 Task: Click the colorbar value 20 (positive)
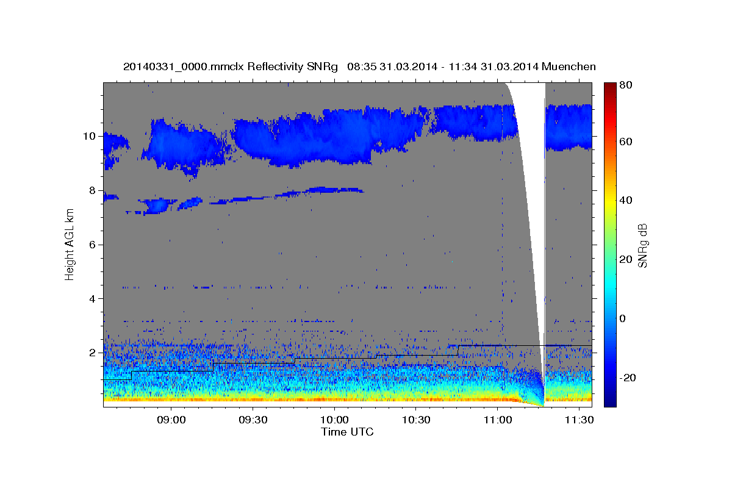[625, 259]
